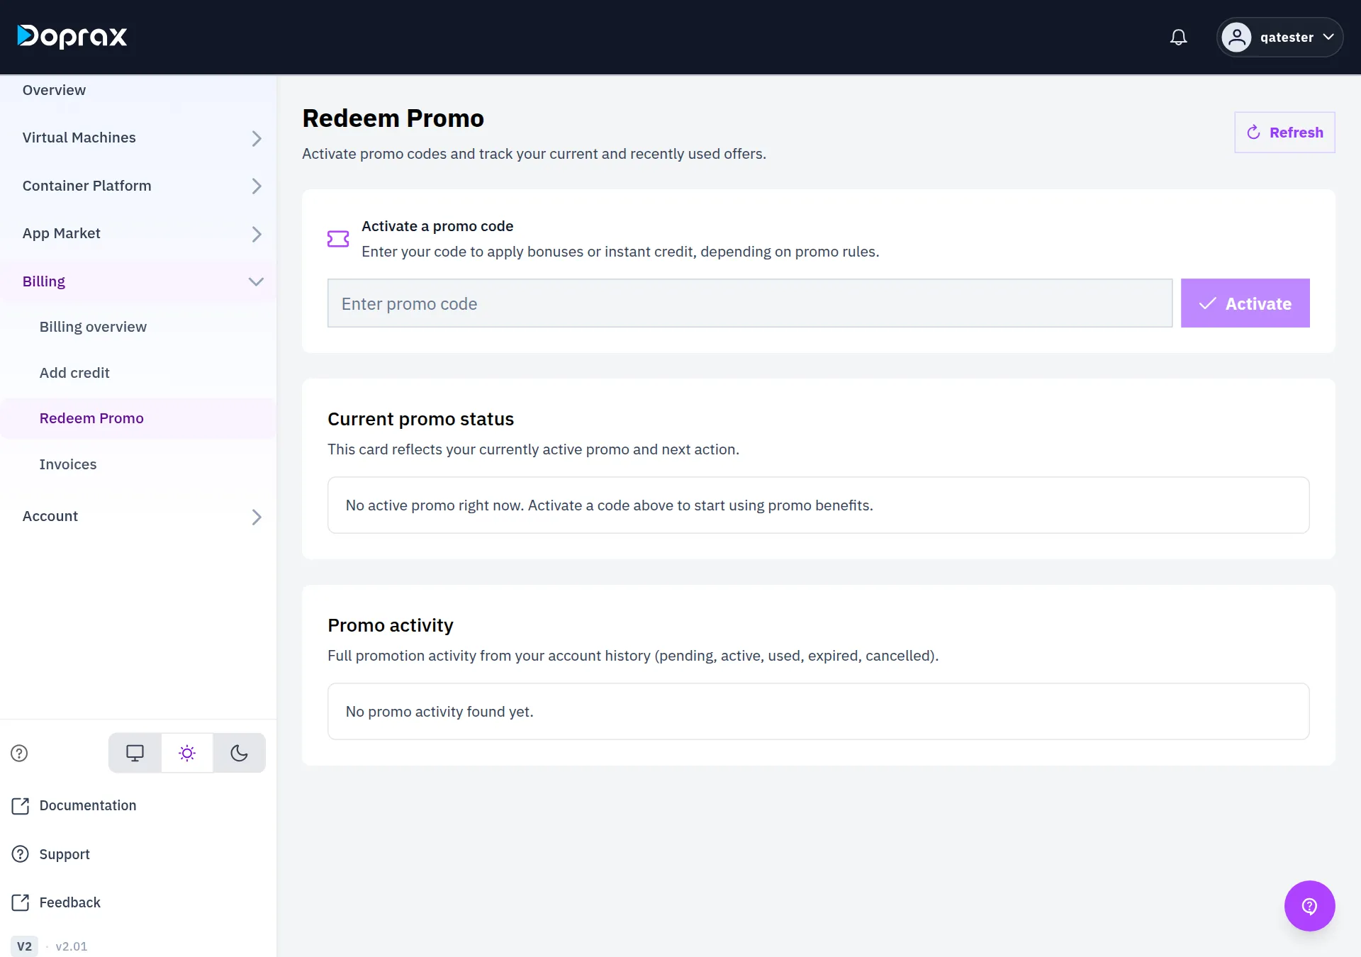Open the floating purple help bubble
1361x957 pixels.
(x=1309, y=906)
